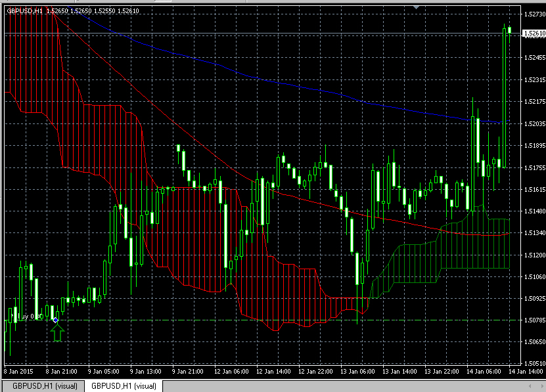546x392 pixels.
Task: Click the 1.52315 price scale label
Action: 535,79
